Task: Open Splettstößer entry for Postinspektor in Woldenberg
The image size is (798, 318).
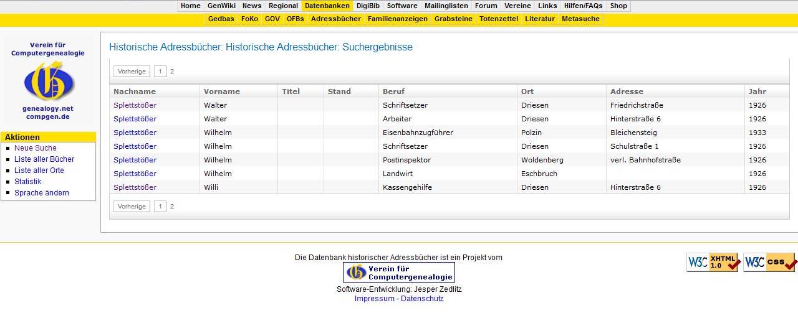Action: (x=135, y=160)
